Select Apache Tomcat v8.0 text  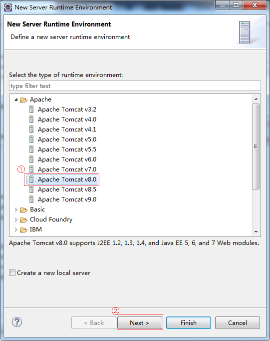pyautogui.click(x=67, y=179)
